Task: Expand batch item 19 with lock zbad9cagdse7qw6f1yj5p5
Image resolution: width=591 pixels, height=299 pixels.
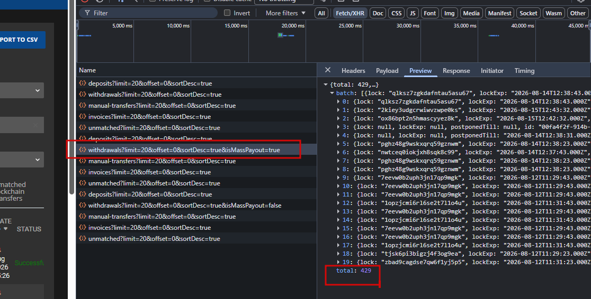Action: pos(338,262)
